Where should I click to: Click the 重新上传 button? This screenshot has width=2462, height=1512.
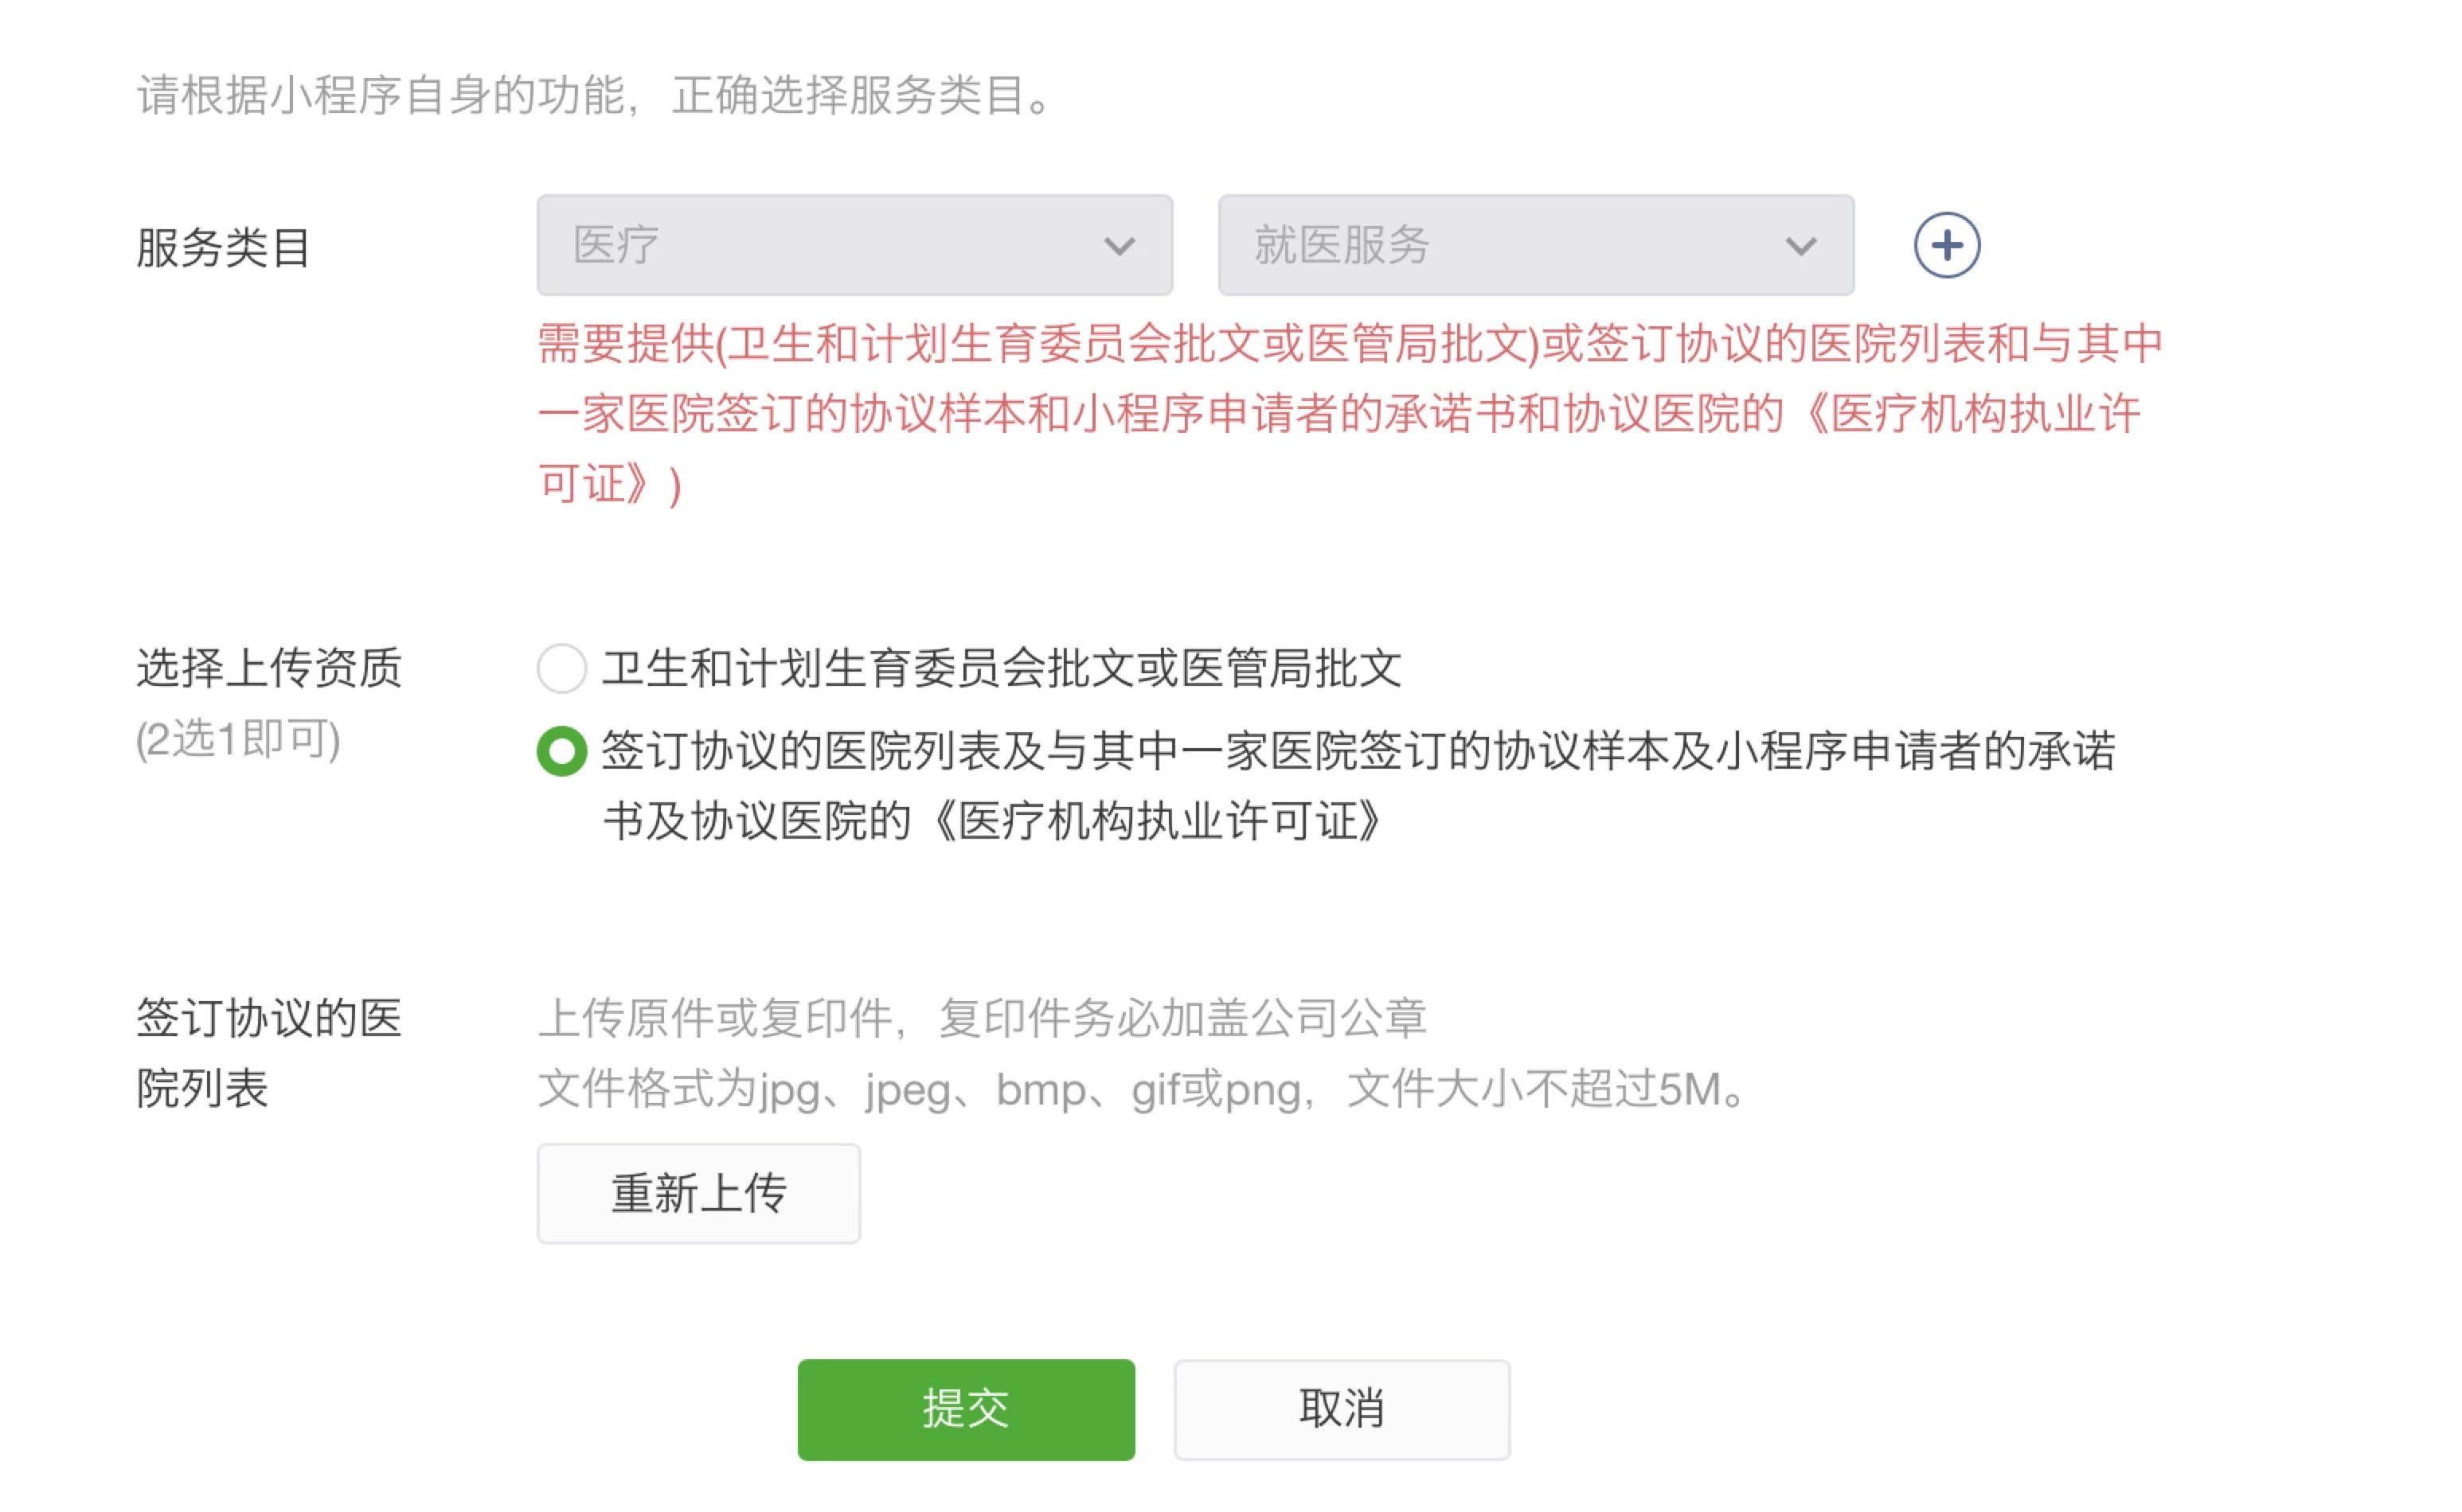[698, 1193]
